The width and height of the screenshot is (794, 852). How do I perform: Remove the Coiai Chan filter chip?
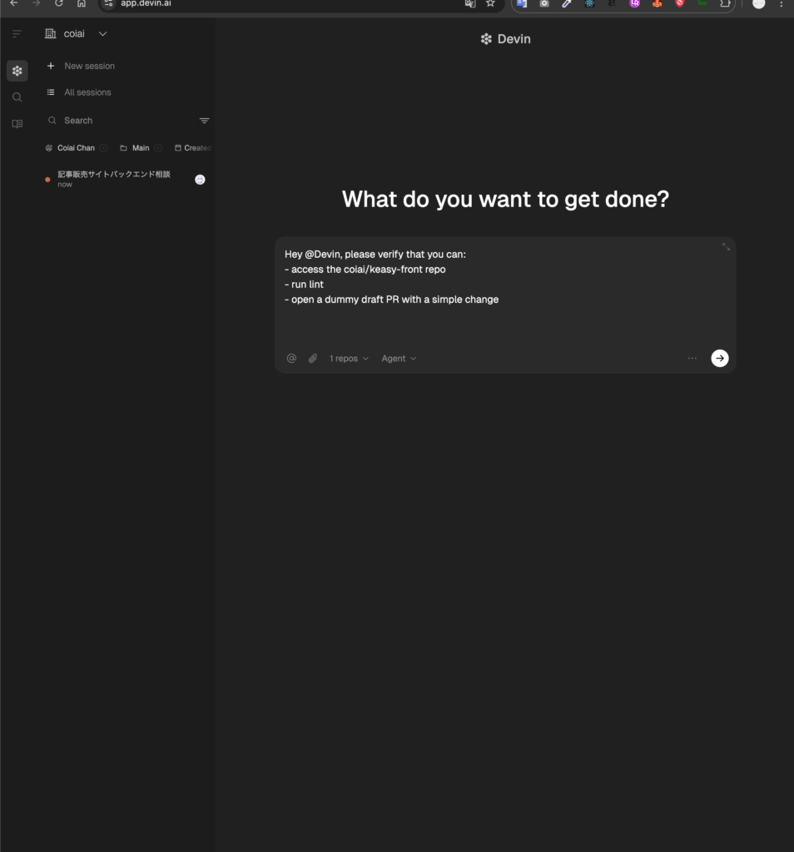point(104,148)
